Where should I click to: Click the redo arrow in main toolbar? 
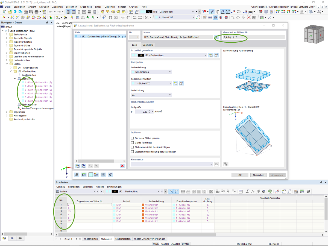59,12
